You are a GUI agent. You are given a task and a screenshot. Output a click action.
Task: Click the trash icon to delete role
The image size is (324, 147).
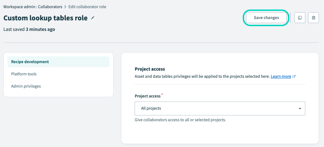point(313,18)
